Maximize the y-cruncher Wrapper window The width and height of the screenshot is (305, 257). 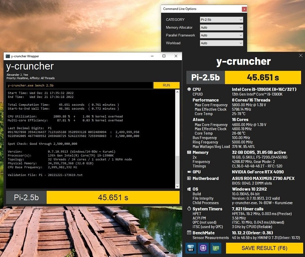click(164, 56)
